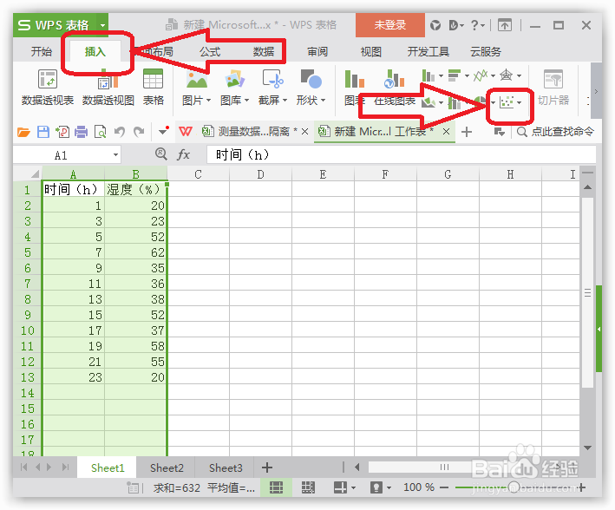Click the WPS home W icon tab
This screenshot has height=510, width=615.
click(x=185, y=132)
